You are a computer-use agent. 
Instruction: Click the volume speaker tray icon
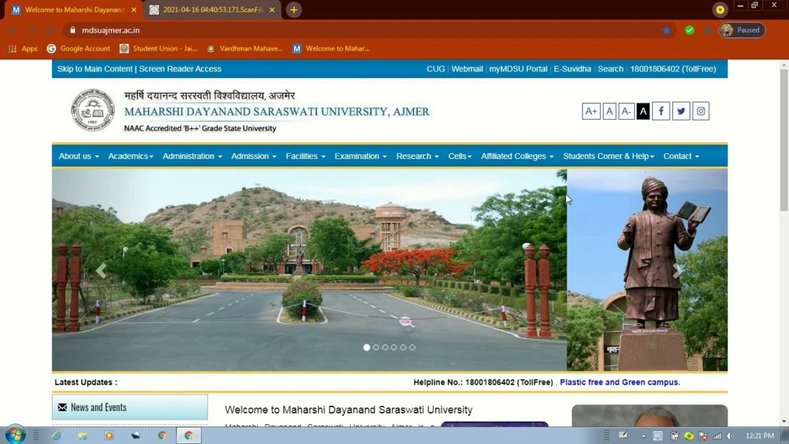(730, 436)
